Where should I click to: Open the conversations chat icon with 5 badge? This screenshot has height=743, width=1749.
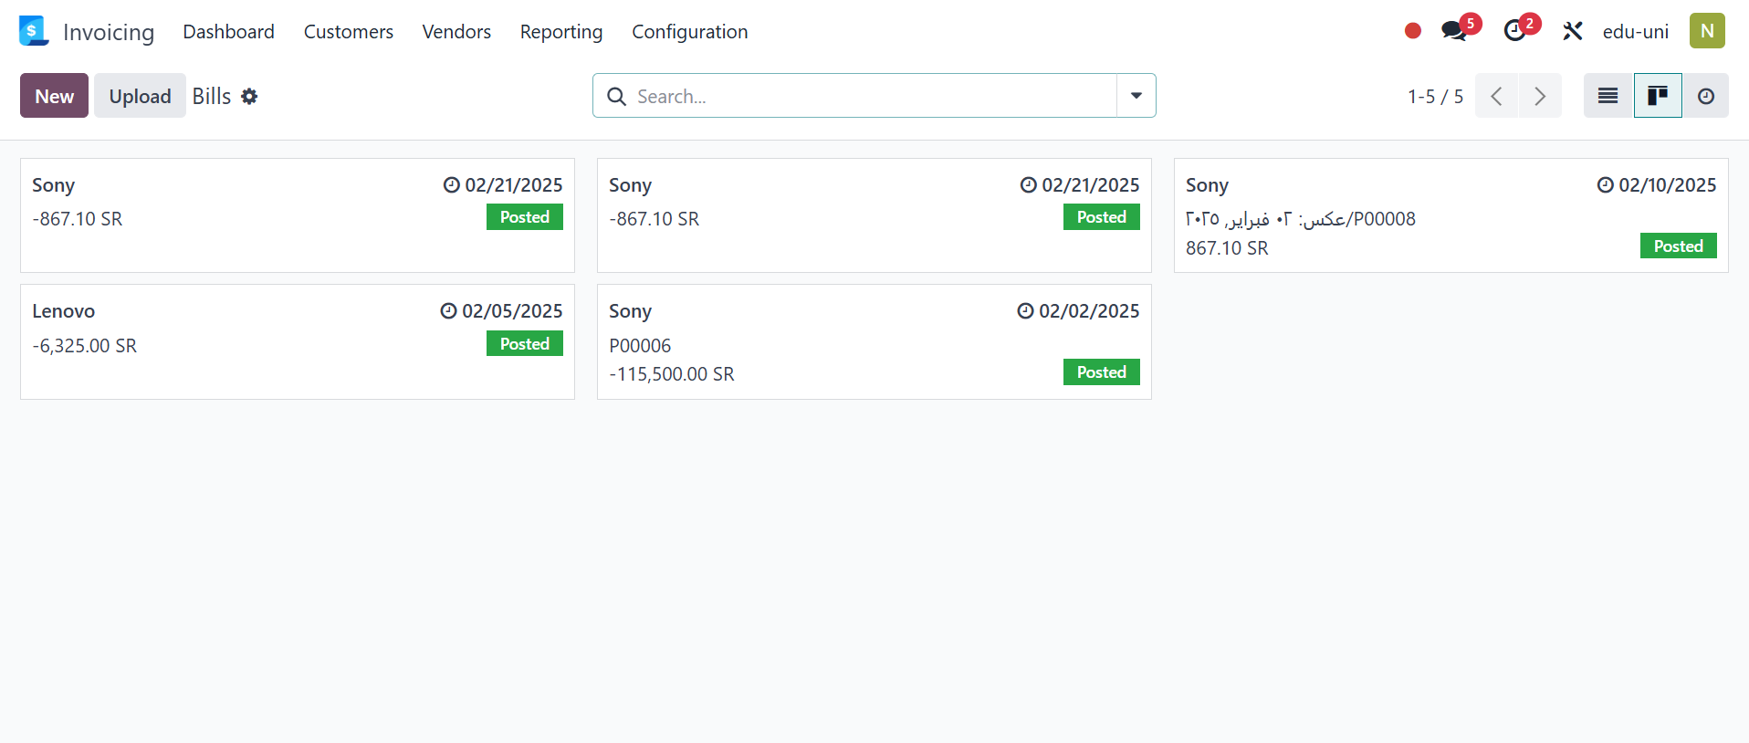[x=1454, y=31]
